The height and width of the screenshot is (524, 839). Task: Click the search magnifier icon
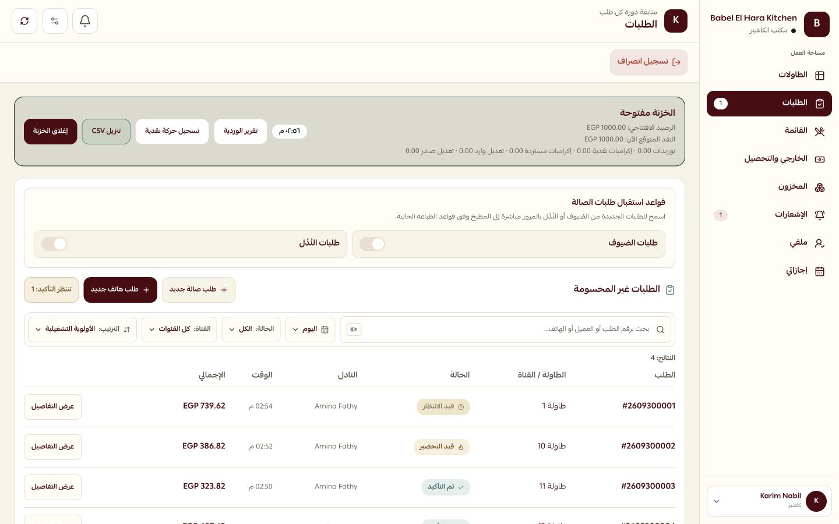pyautogui.click(x=660, y=330)
